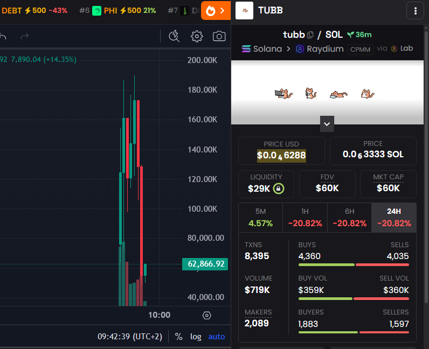The width and height of the screenshot is (429, 349).
Task: Copy the tubb token address icon
Action: click(310, 34)
